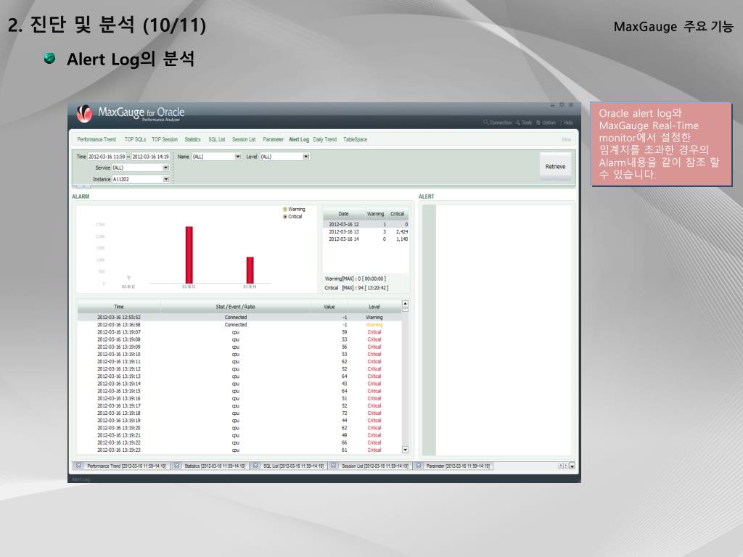
Task: Sort by the Level column header in alarm table
Action: [374, 307]
